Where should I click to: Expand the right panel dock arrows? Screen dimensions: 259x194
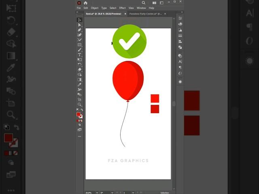(182, 12)
